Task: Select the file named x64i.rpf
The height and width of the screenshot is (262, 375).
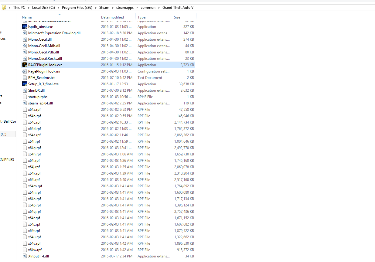Action: point(34,161)
